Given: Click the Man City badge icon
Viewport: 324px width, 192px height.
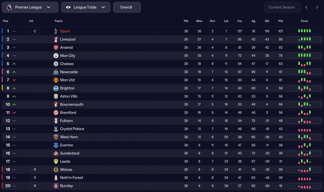Looking at the screenshot, I should tap(56, 56).
